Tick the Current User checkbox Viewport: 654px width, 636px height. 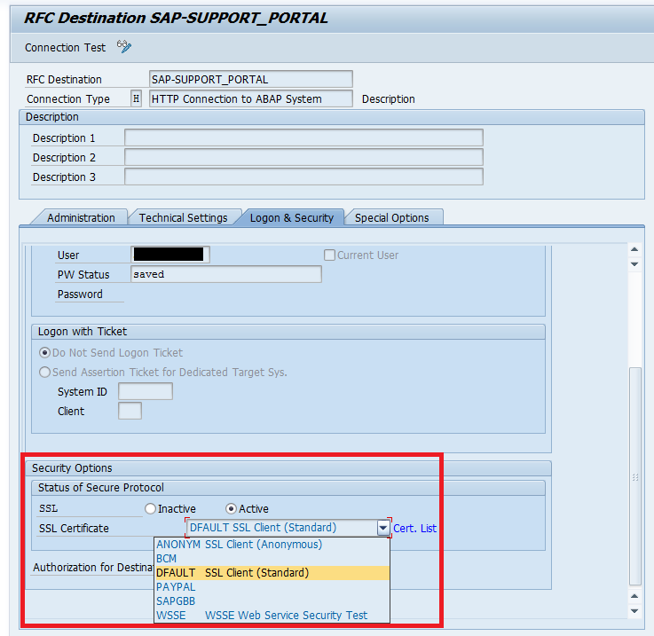[x=329, y=255]
